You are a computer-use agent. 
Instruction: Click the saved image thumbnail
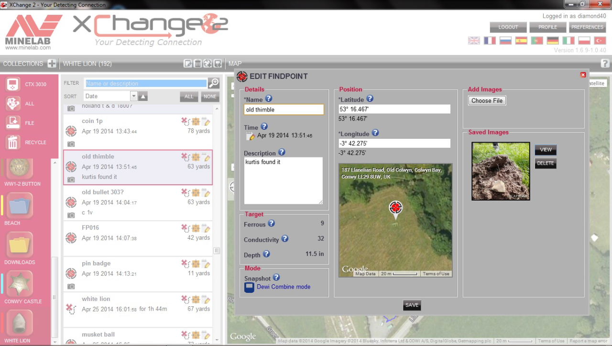(501, 171)
